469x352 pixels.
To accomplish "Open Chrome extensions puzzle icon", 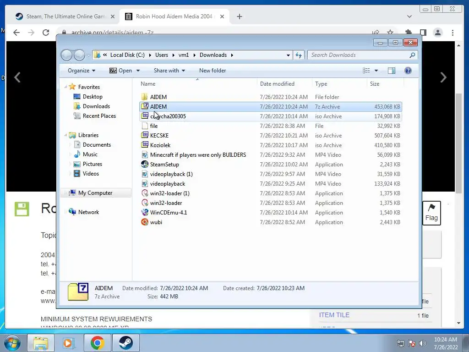I will tap(408, 33).
